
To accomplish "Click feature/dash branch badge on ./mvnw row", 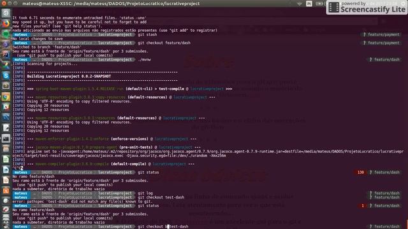I will click(384, 59).
